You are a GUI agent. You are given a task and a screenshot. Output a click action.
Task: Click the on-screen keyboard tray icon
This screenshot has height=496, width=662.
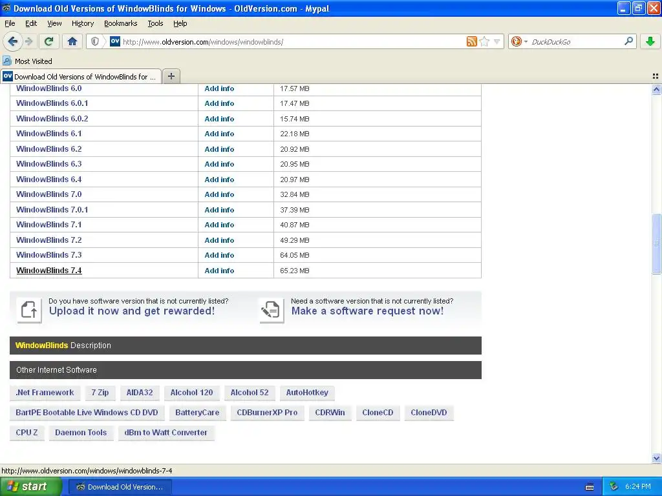tap(590, 487)
